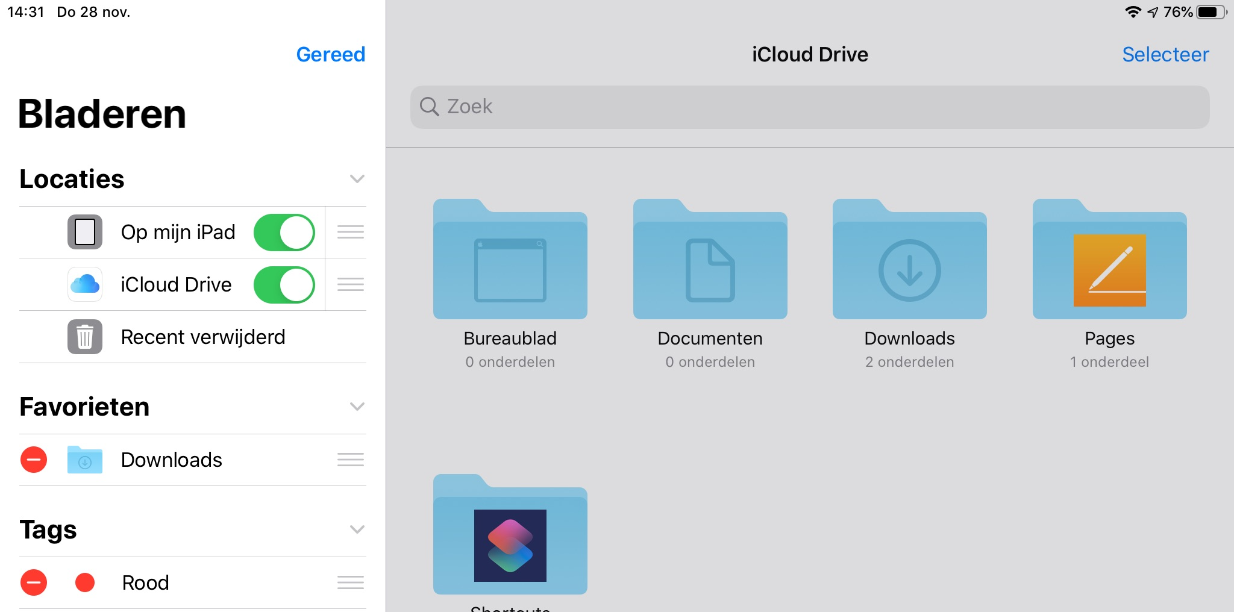Toggle off Op mijn iPad location
The image size is (1234, 612).
[284, 233]
